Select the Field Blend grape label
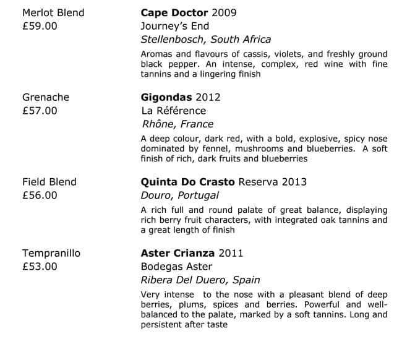 pyautogui.click(x=49, y=182)
